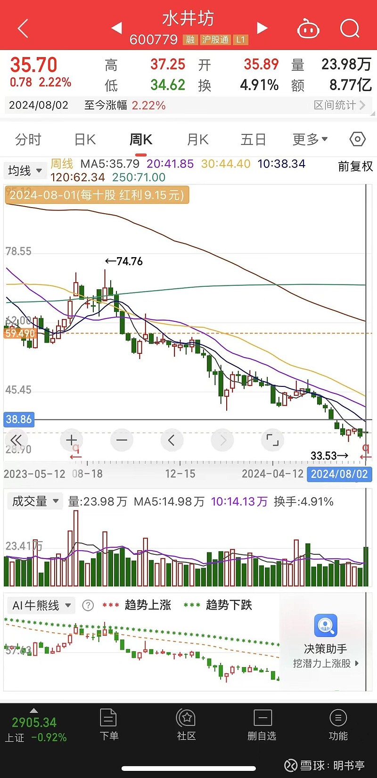Switch to the 日K tab
Screen dimensions: 377x778
click(85, 139)
